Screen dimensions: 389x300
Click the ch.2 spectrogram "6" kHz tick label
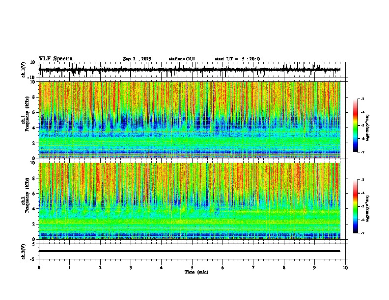pos(34,194)
